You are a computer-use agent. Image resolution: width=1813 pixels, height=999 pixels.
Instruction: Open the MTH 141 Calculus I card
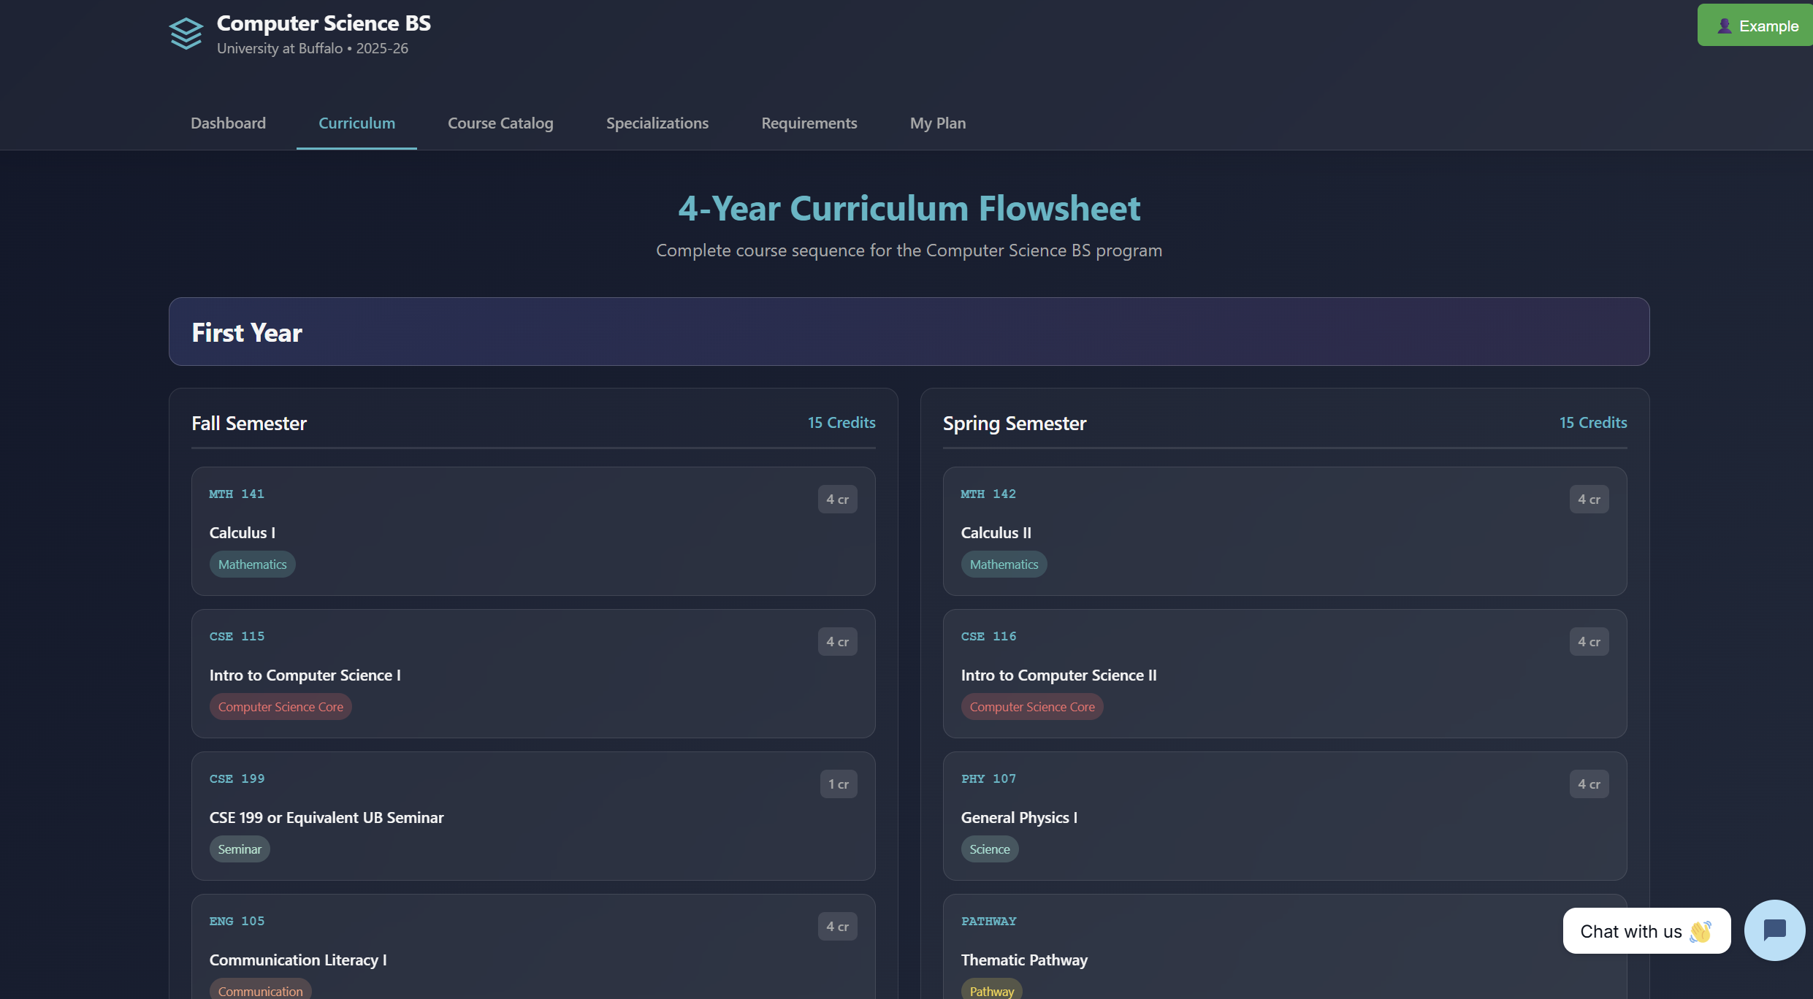(x=533, y=531)
